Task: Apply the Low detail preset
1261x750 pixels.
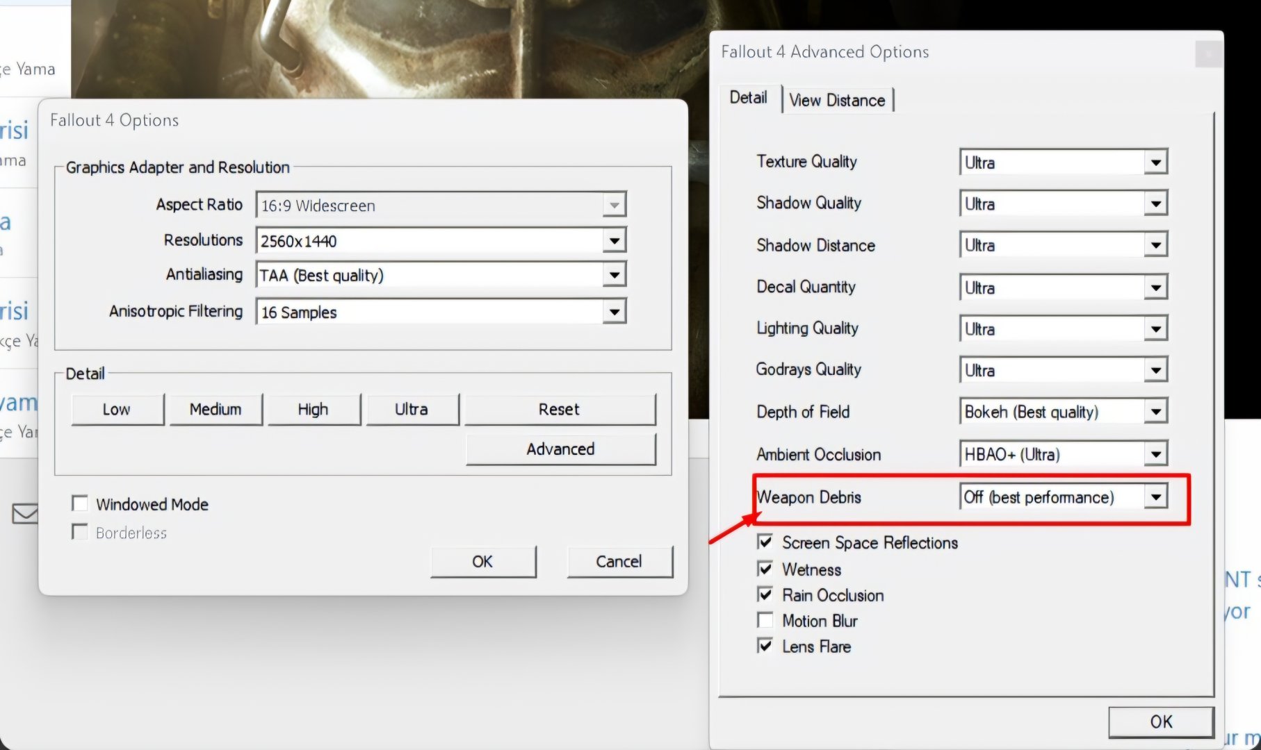Action: coord(117,409)
